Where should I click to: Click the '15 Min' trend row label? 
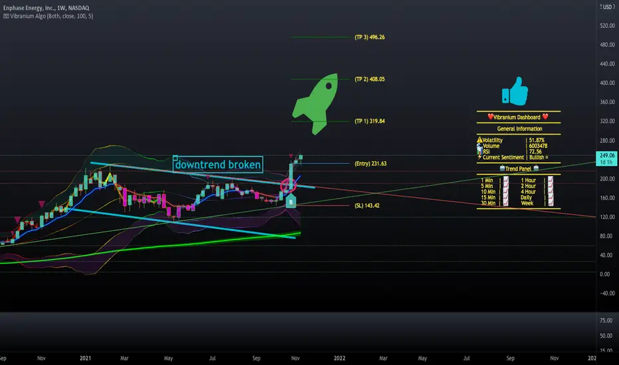(488, 197)
